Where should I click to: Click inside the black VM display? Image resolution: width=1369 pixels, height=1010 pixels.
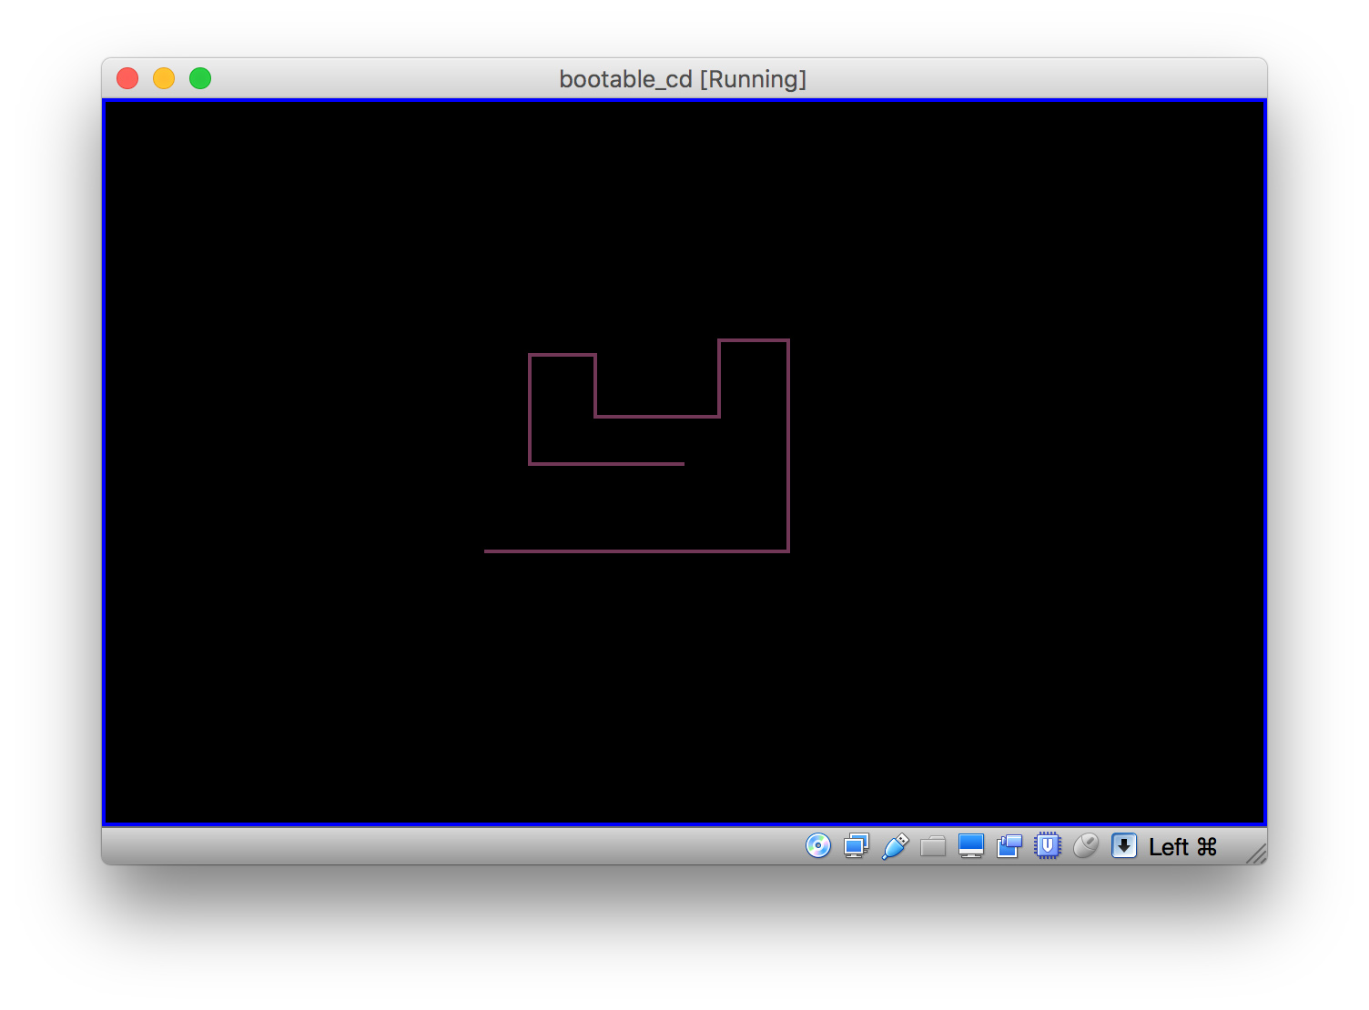coord(684,462)
